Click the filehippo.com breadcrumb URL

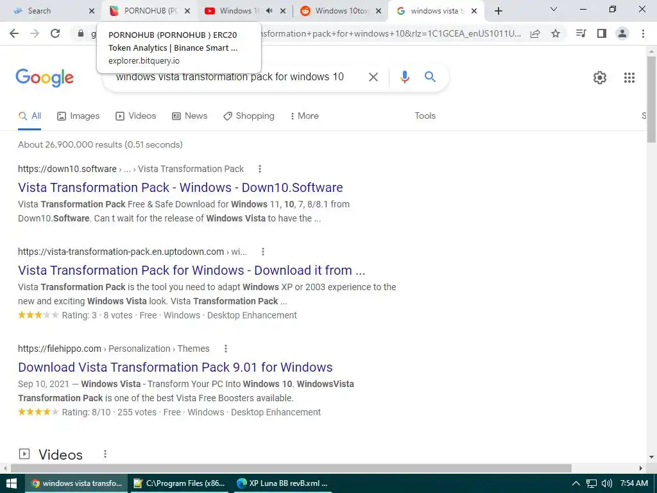click(114, 349)
